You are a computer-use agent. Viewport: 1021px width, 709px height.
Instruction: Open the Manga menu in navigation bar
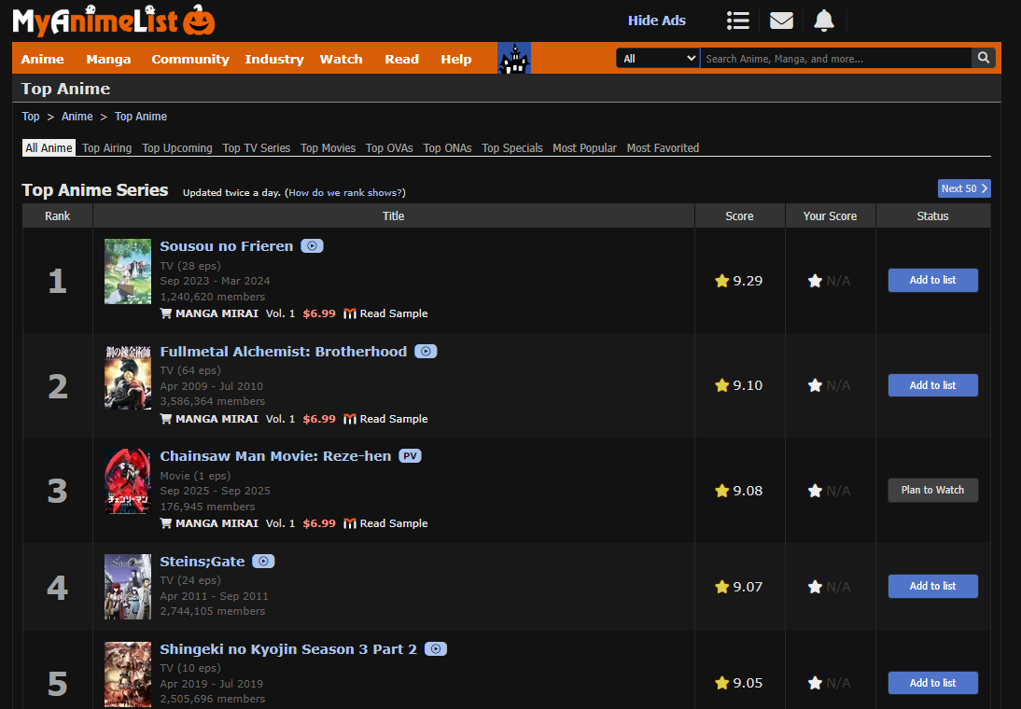pos(108,59)
